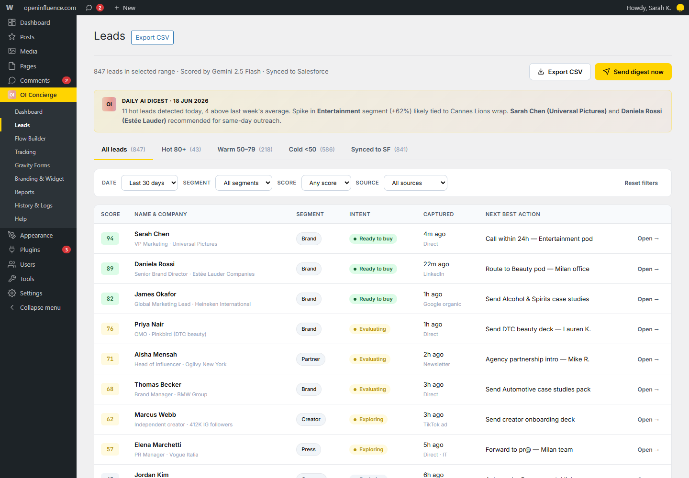Open Priya Nair's lead row link
The width and height of the screenshot is (689, 478).
(648, 329)
